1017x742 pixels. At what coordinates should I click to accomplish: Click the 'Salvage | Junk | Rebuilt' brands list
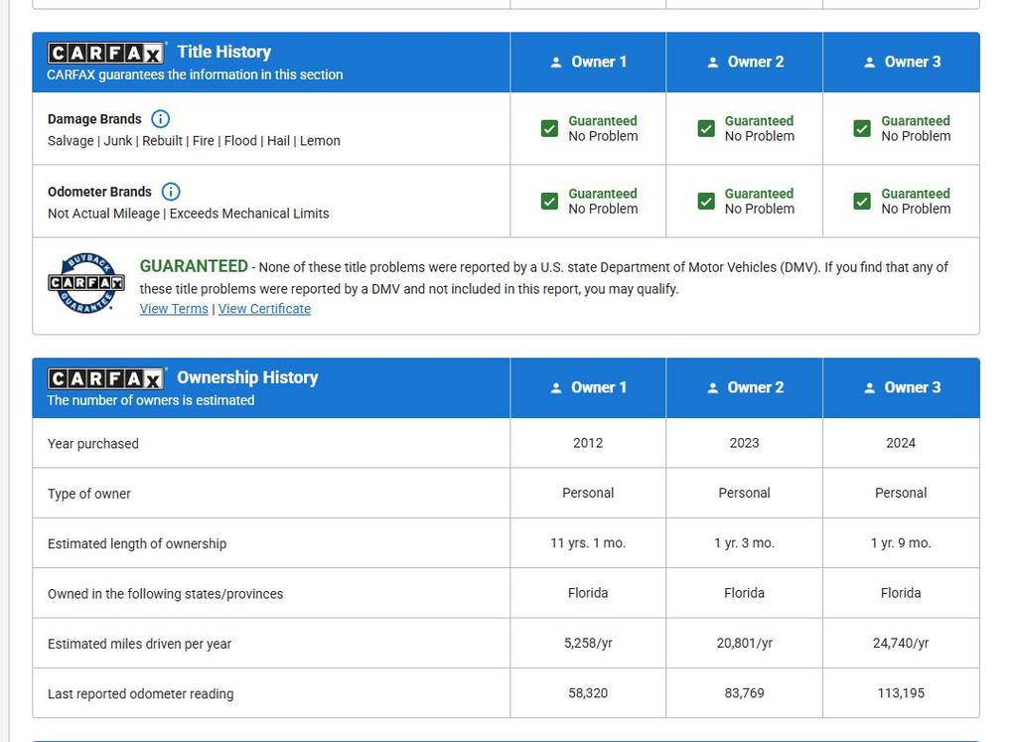(x=194, y=141)
